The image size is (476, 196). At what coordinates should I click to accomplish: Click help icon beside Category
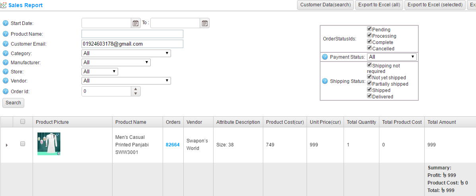pyautogui.click(x=6, y=53)
